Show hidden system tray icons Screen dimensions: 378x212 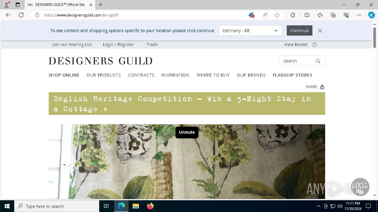(318, 206)
